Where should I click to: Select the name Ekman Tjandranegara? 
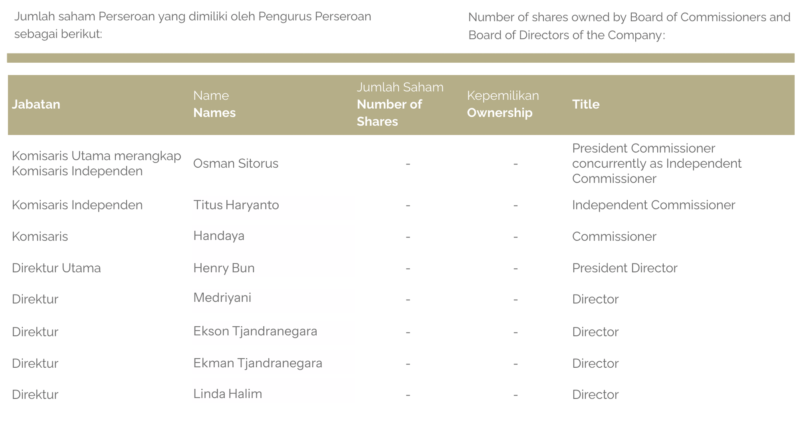(258, 363)
